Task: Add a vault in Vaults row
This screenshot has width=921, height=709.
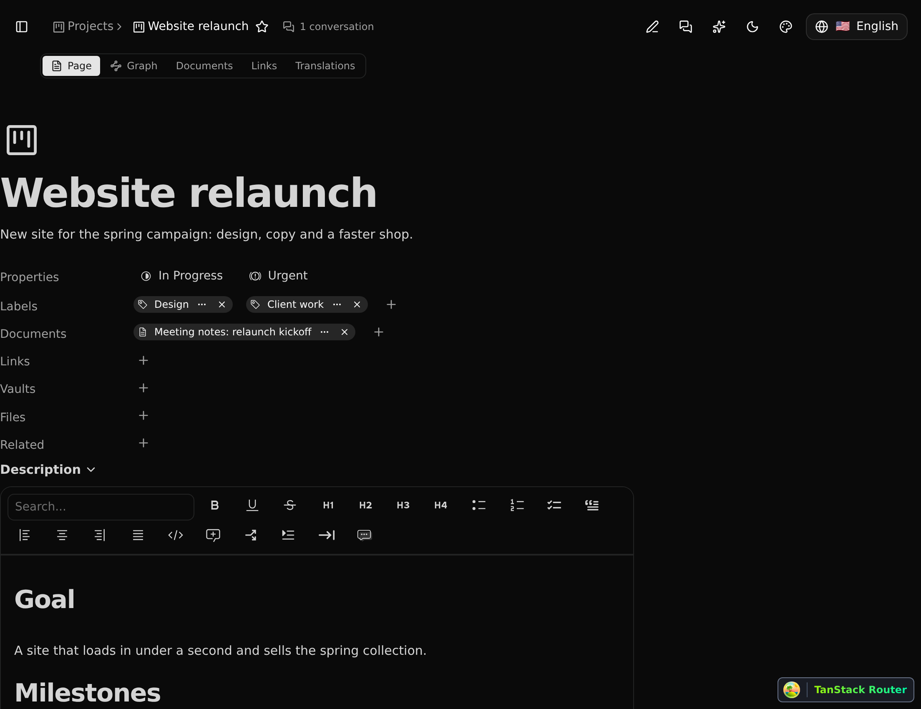Action: point(143,388)
